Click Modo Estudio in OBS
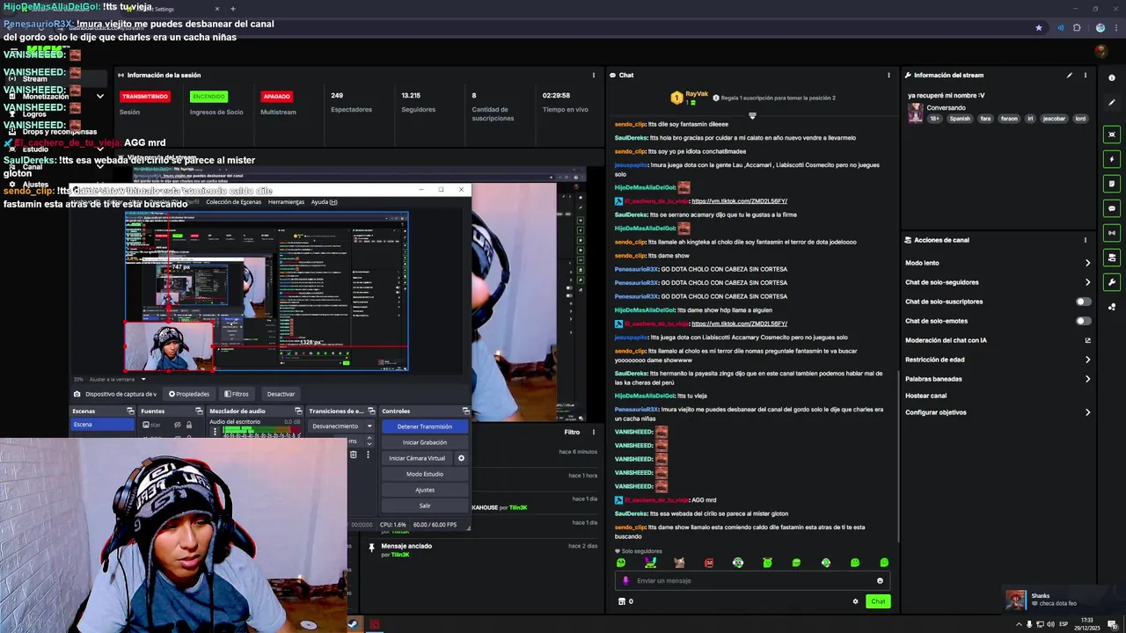The width and height of the screenshot is (1126, 633). coord(424,474)
